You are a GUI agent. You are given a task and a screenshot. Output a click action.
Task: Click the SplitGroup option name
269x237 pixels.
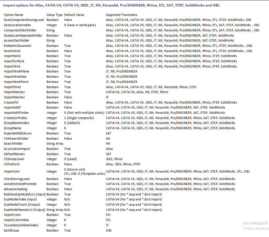[x=11, y=230]
